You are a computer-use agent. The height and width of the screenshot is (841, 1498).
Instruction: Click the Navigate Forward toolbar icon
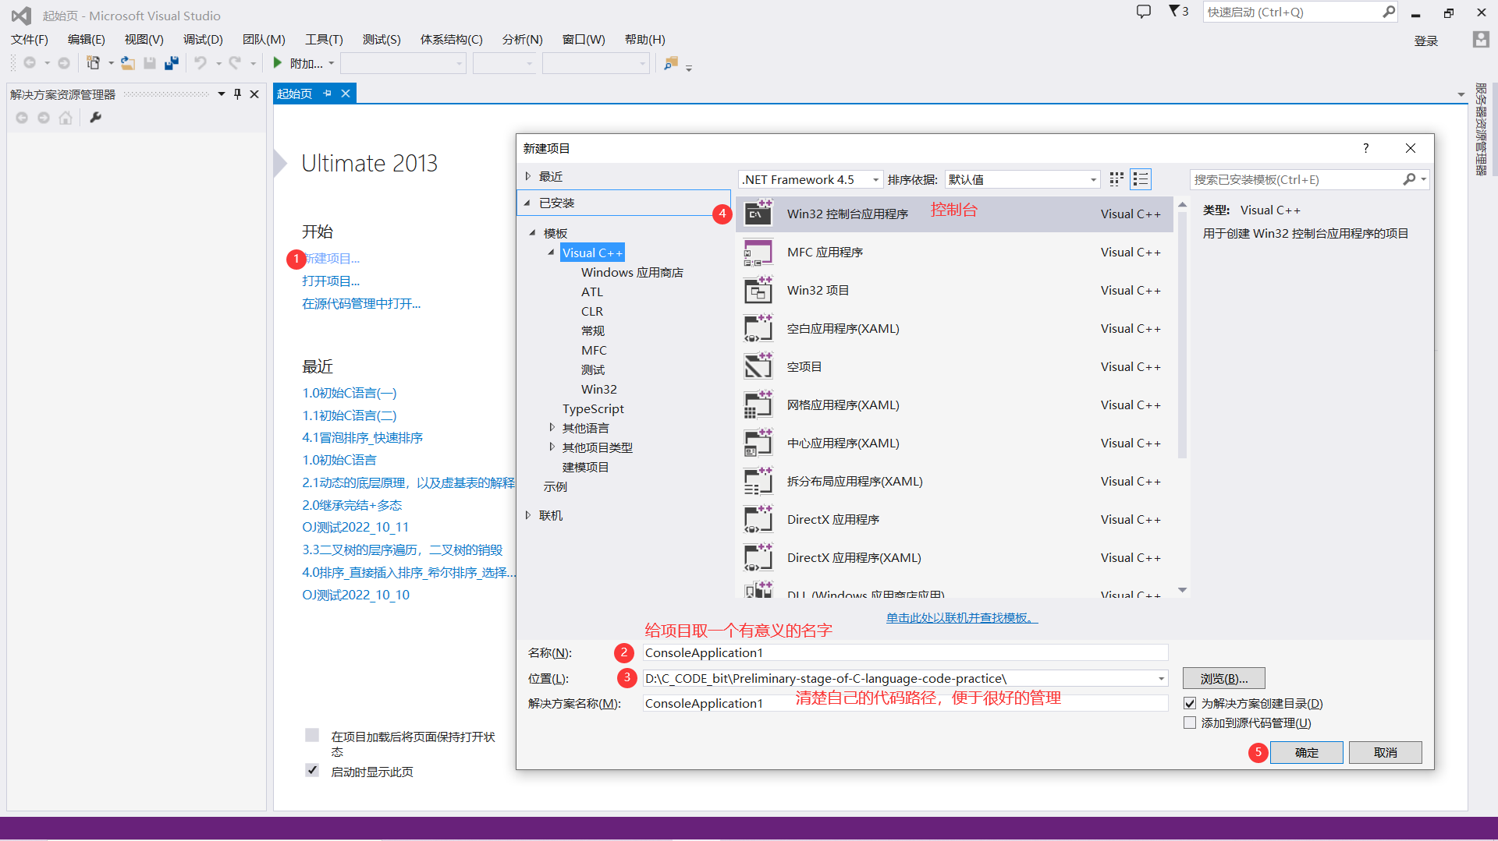[x=64, y=63]
